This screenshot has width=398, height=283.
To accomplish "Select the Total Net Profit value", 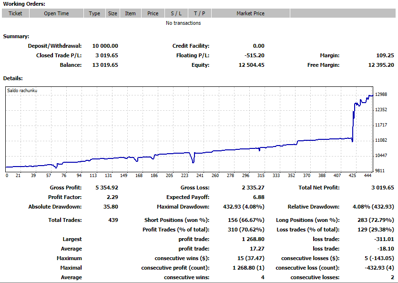I will coord(383,188).
